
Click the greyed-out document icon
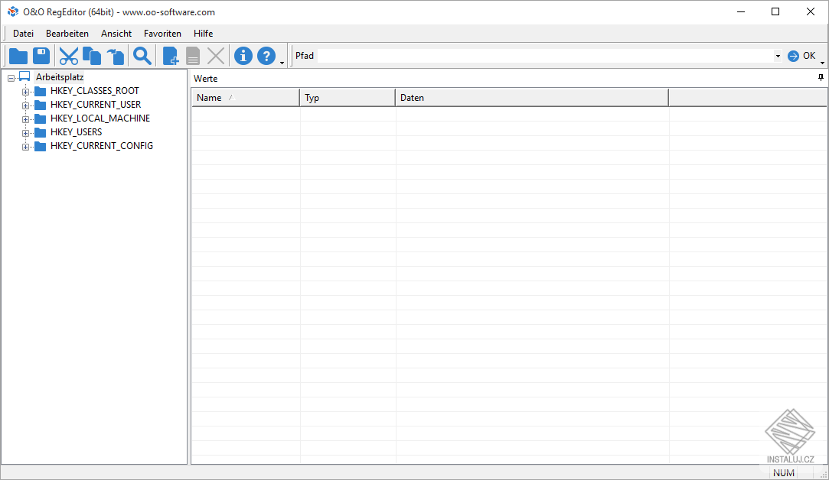(193, 56)
